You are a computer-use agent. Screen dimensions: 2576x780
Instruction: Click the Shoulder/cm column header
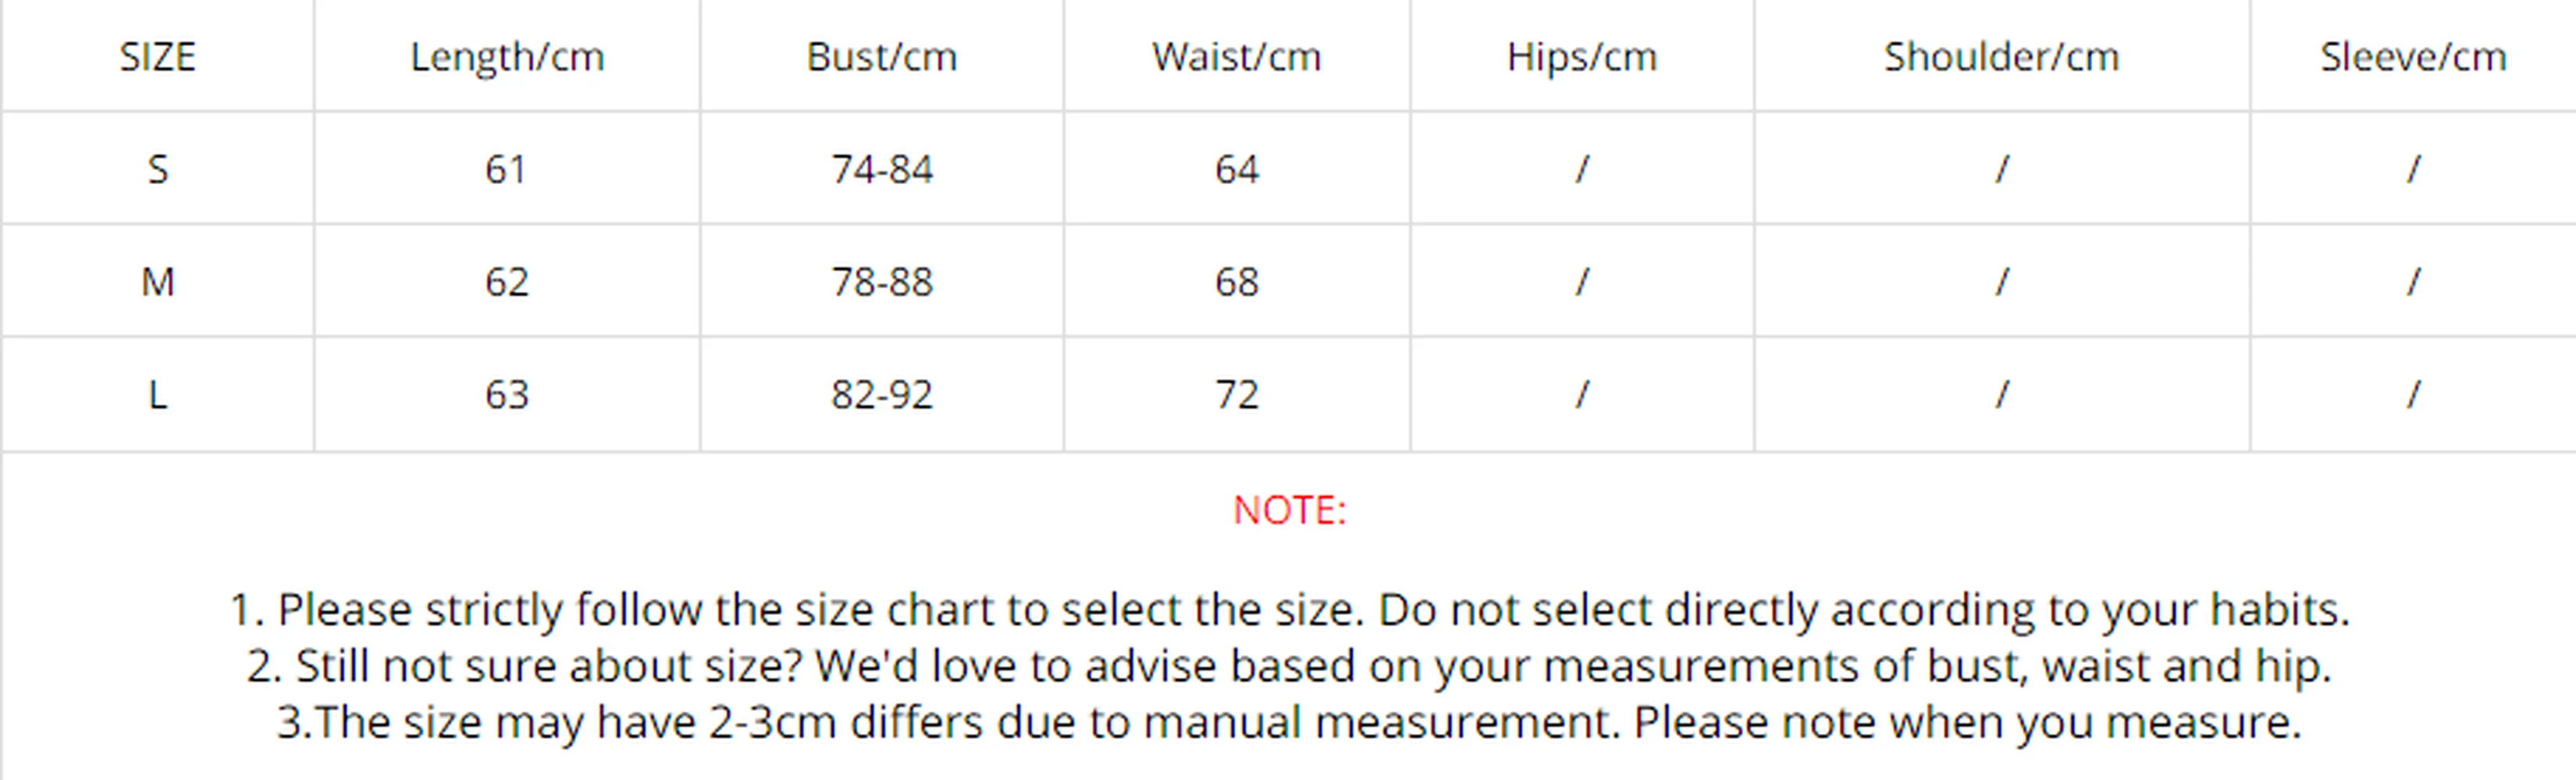pyautogui.click(x=2001, y=57)
